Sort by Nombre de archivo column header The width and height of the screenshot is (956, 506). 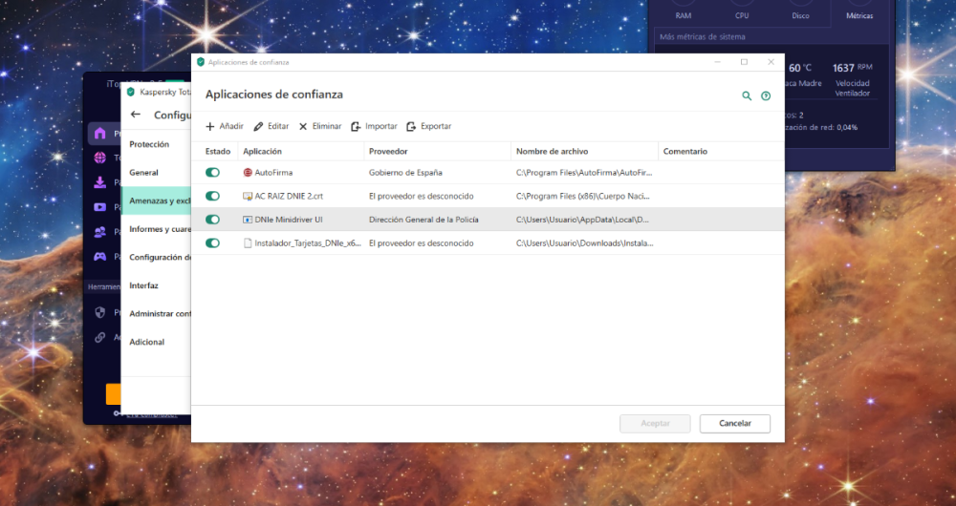click(552, 151)
